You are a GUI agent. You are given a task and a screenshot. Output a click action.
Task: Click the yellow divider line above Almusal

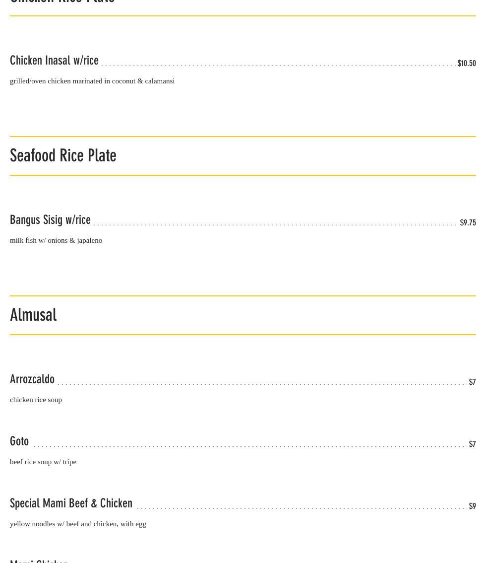pyautogui.click(x=243, y=296)
